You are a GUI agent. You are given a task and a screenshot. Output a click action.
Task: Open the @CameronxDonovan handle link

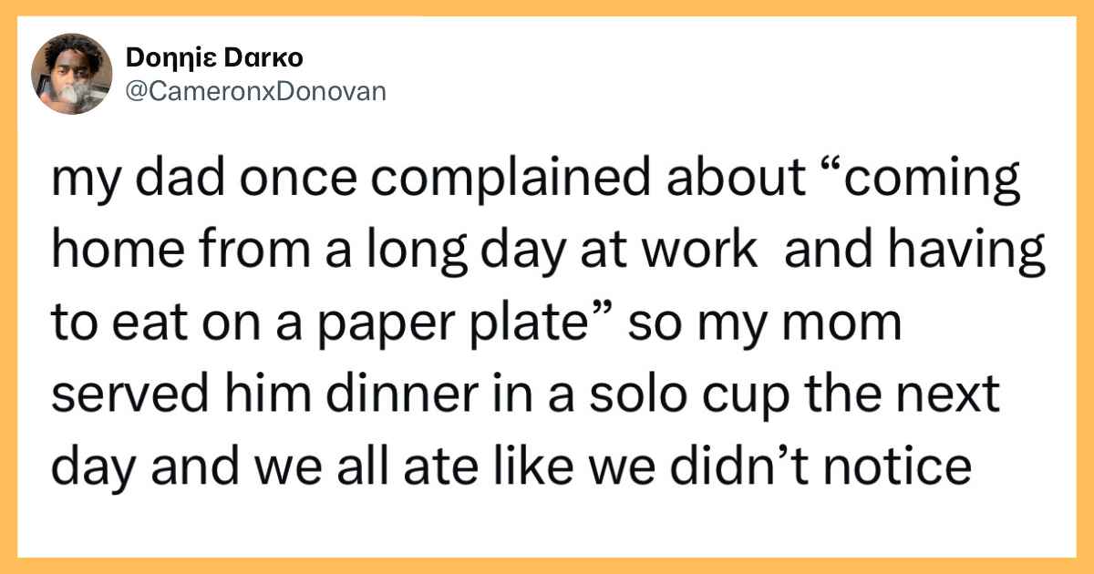tap(257, 91)
